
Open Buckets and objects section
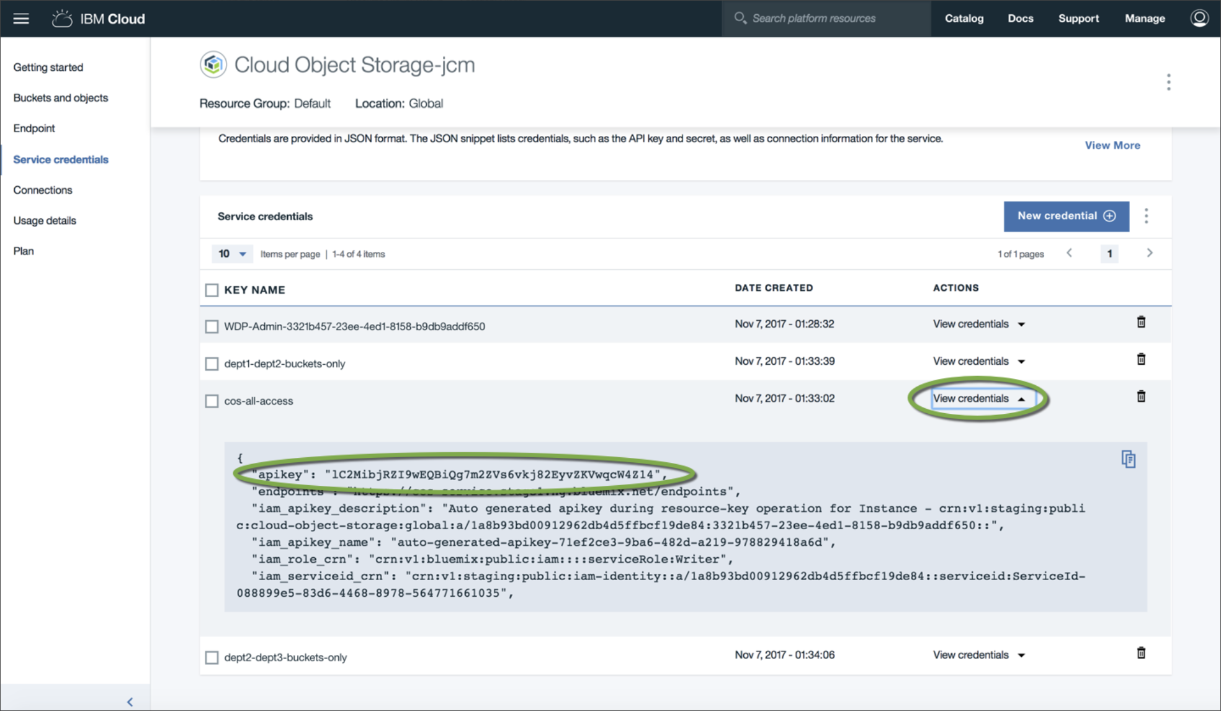(x=60, y=97)
